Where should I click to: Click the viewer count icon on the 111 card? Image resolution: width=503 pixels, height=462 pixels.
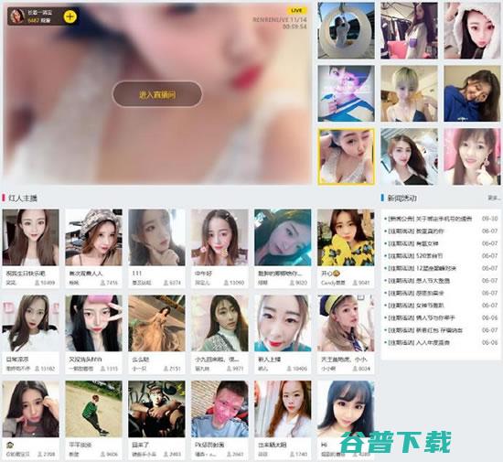coord(166,283)
